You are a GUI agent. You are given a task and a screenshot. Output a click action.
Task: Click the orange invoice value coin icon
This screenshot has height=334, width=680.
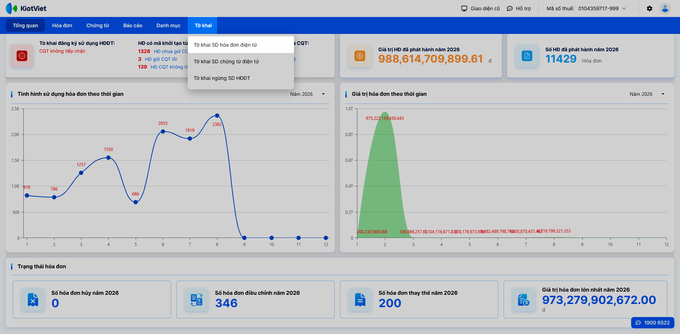[x=360, y=56]
